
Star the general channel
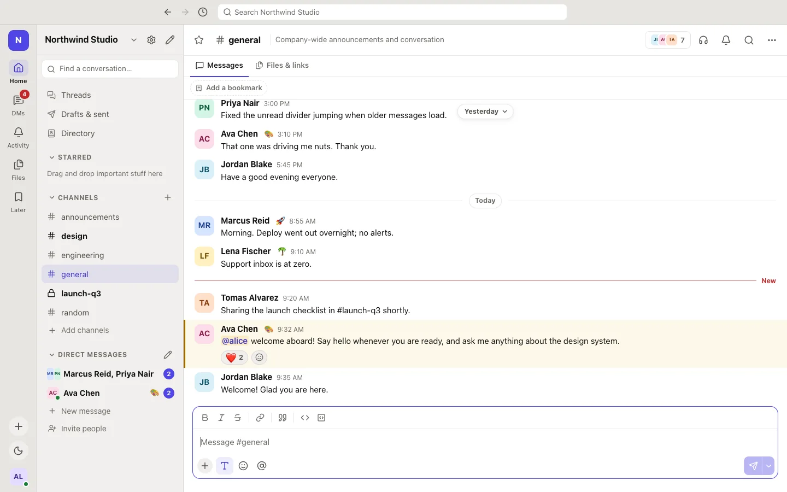coord(199,40)
